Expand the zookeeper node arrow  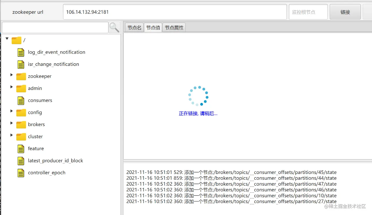pos(11,75)
